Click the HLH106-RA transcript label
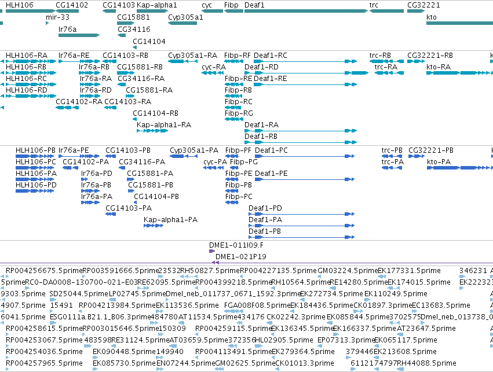The height and width of the screenshot is (372, 493). click(27, 56)
